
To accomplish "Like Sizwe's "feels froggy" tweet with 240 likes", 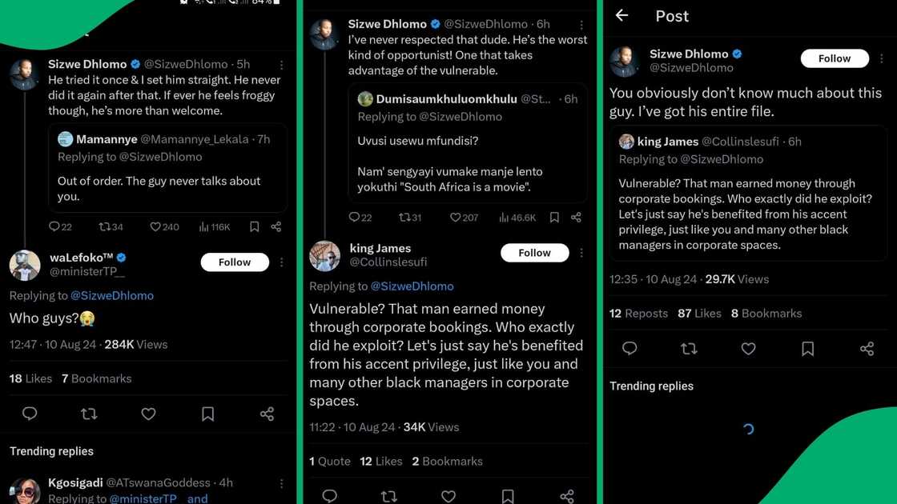I will (x=155, y=227).
